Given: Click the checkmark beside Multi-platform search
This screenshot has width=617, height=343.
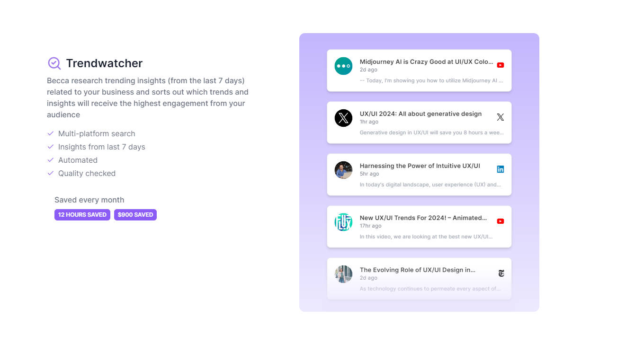Looking at the screenshot, I should (x=51, y=134).
